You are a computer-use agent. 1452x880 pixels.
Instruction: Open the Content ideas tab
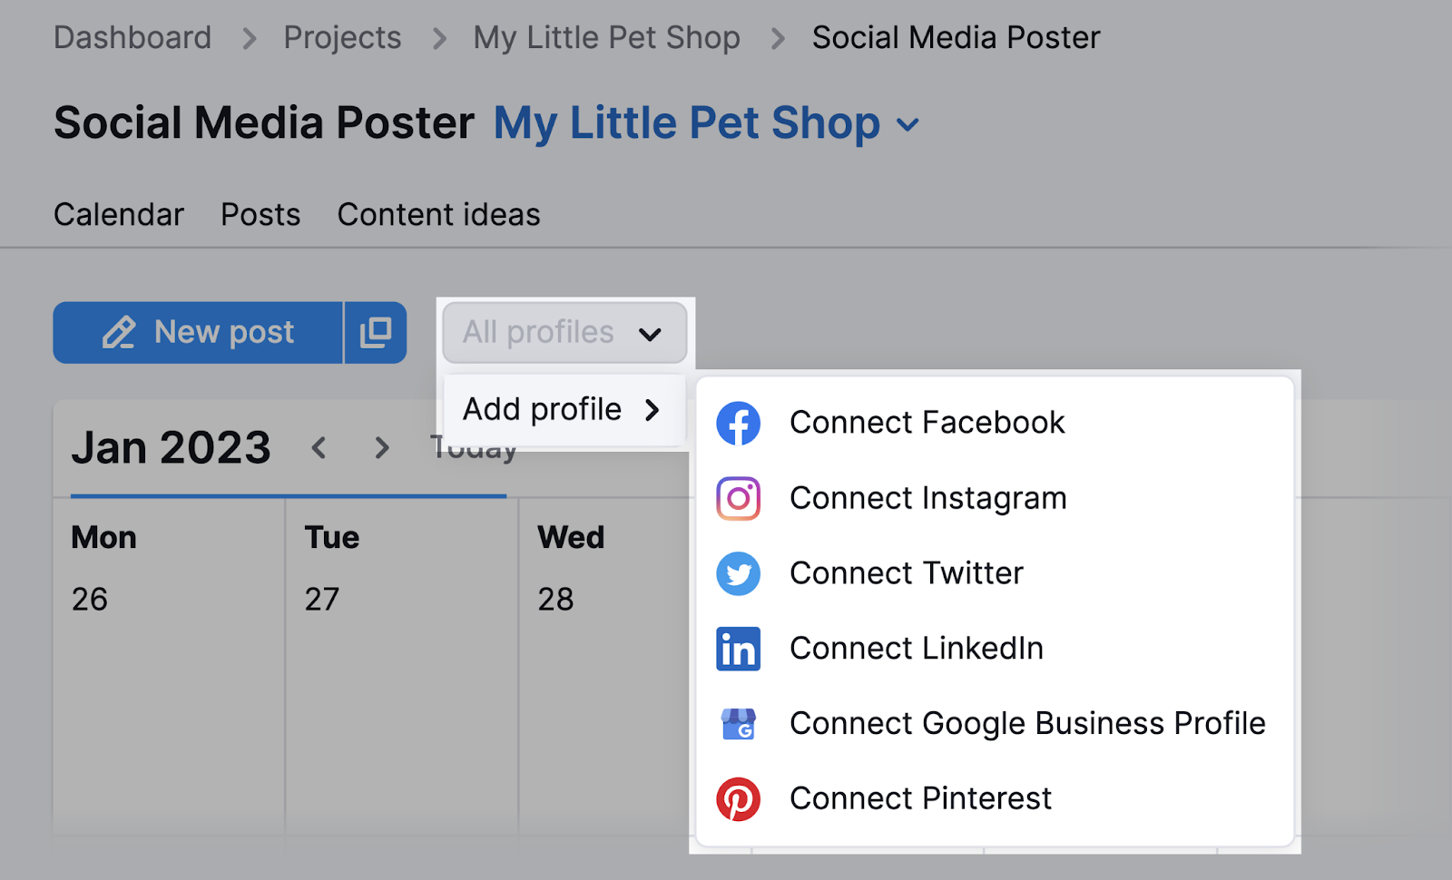click(438, 214)
